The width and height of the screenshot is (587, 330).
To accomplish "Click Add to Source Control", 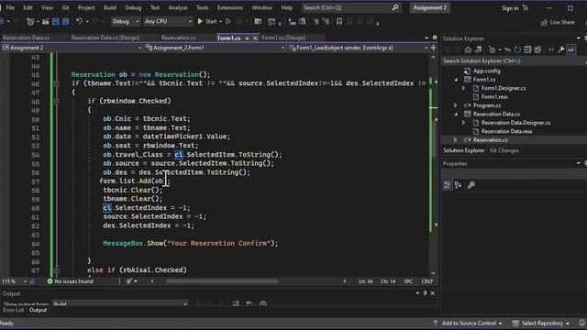I will click(x=468, y=323).
